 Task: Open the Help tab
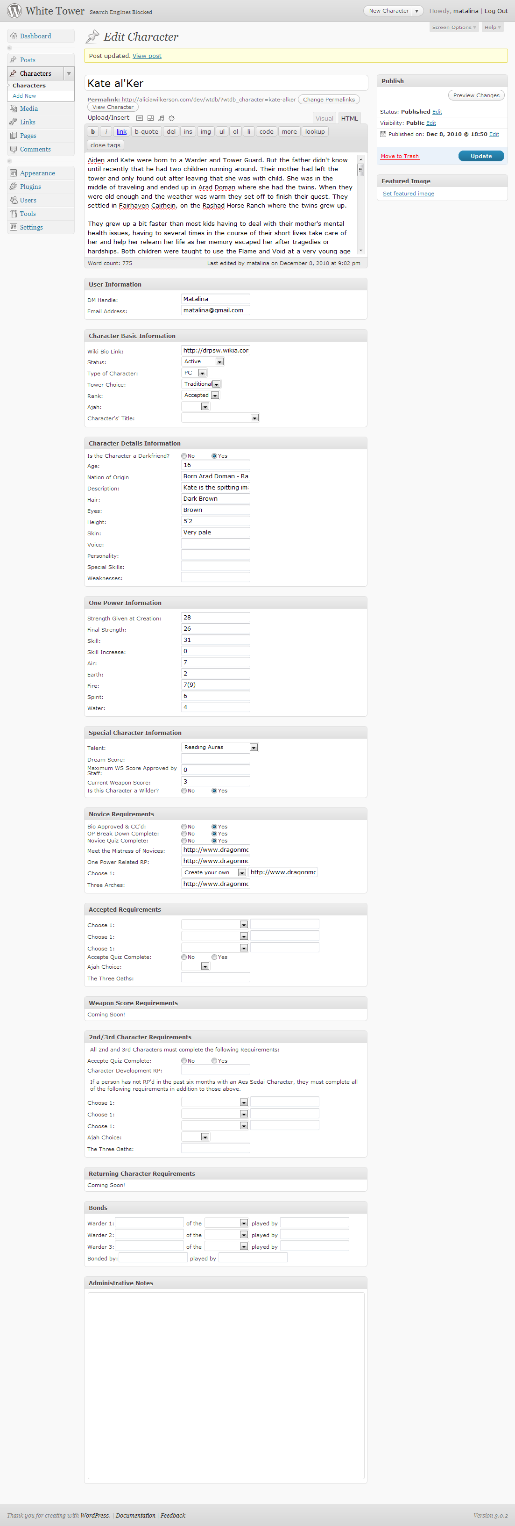(x=493, y=27)
